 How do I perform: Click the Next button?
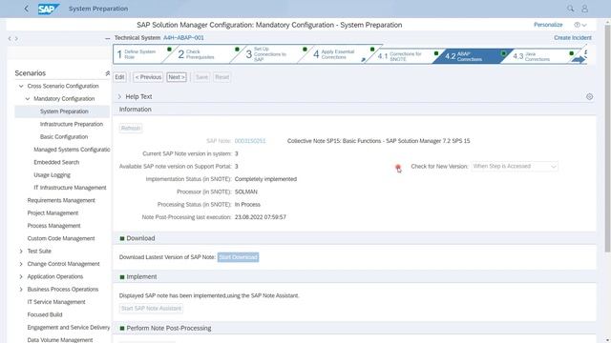click(x=177, y=77)
